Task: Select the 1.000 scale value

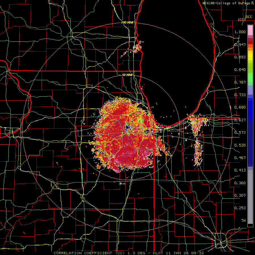Action: pos(240,32)
